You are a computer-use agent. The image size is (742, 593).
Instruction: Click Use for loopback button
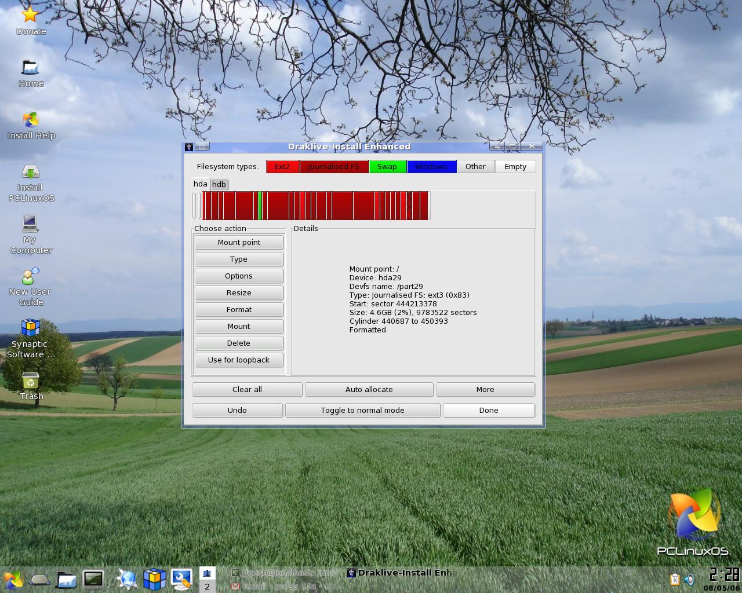(239, 360)
